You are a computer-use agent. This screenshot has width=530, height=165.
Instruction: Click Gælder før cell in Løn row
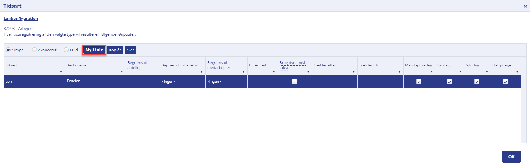[x=381, y=82]
